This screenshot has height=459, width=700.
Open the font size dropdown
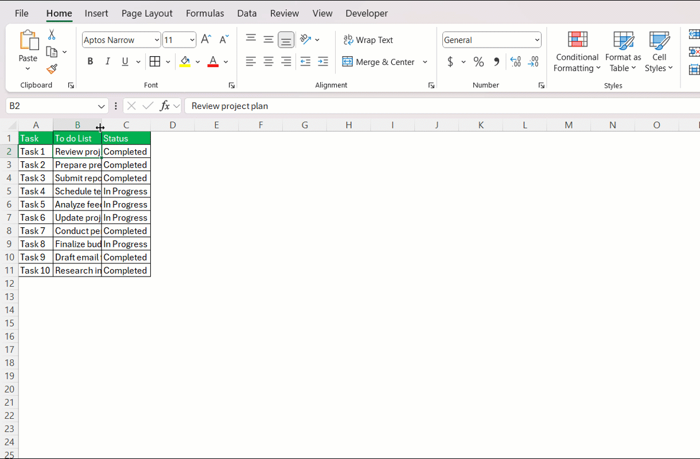pyautogui.click(x=192, y=40)
